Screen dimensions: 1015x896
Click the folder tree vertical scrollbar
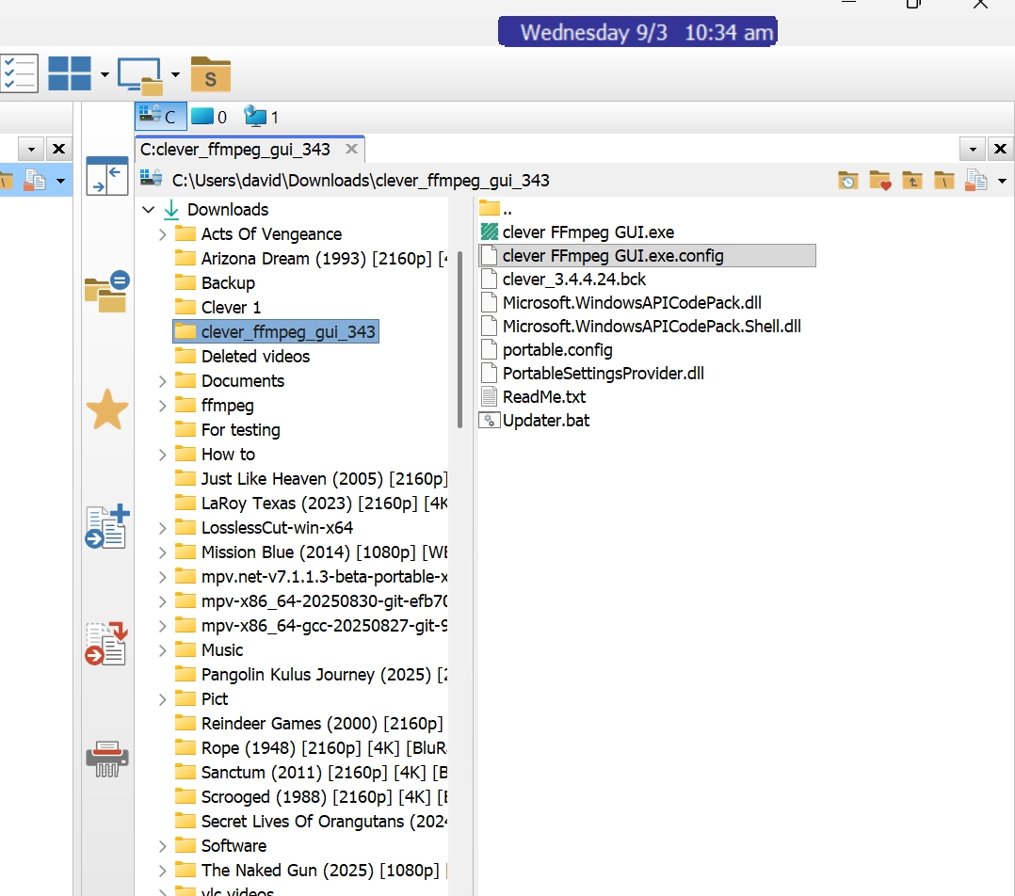point(459,340)
